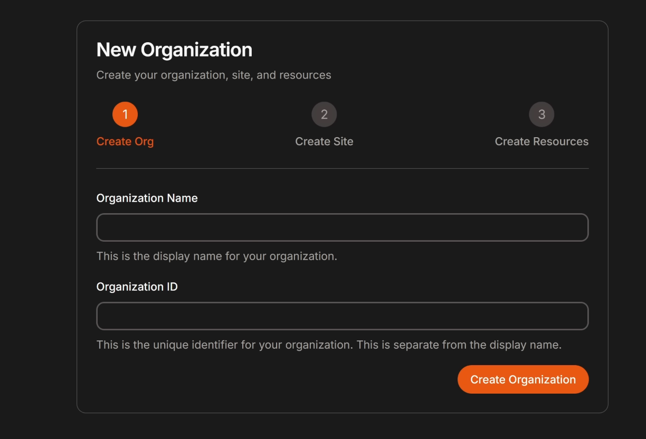
Task: Click the Organization Name field label
Action: (x=147, y=198)
